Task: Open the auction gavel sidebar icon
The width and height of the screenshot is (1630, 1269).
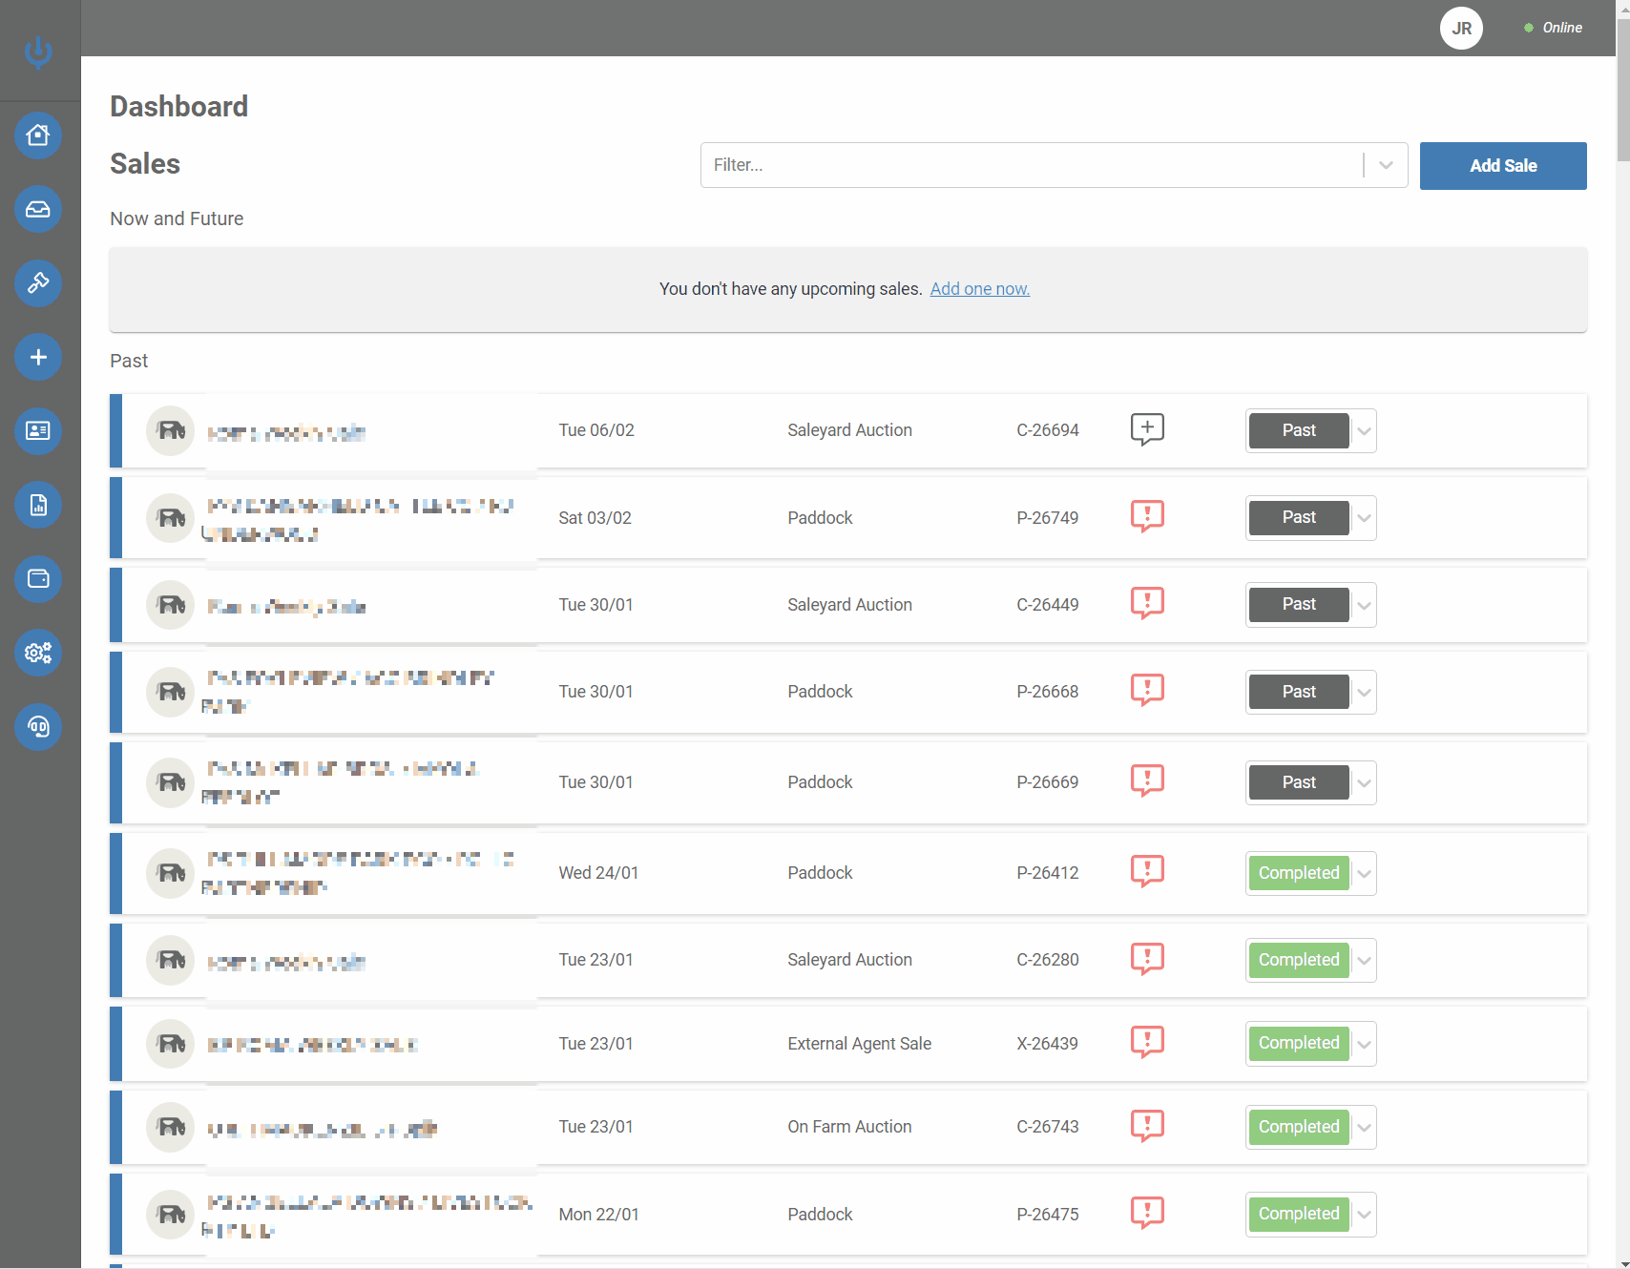Action: tap(38, 283)
